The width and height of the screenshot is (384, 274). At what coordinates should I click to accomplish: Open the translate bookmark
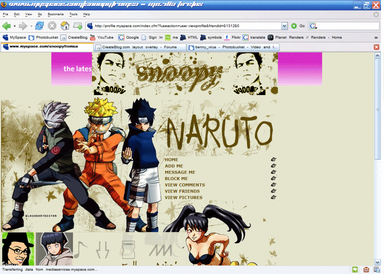coord(254,37)
